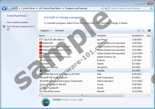Image resolution: width=155 pixels, height=109 pixels.
Task: Click the Fiddler program icon
Action: point(41,64)
